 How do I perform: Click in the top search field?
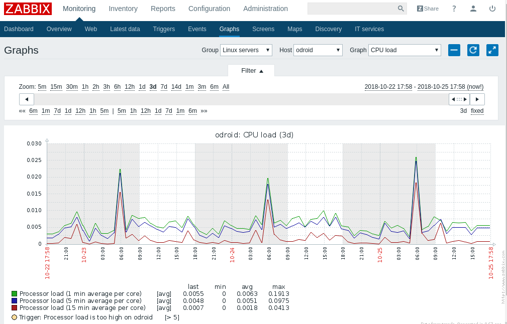coord(352,9)
